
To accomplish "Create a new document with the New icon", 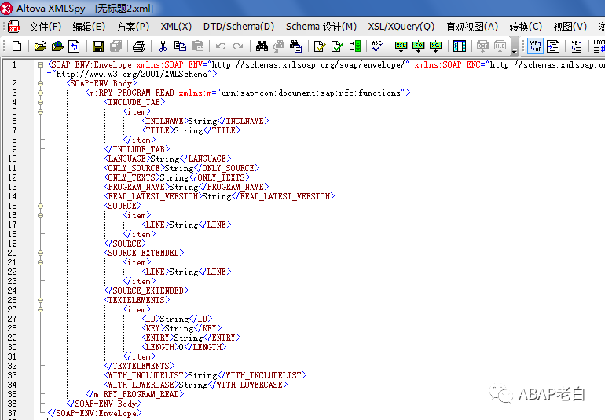I will click(16, 46).
